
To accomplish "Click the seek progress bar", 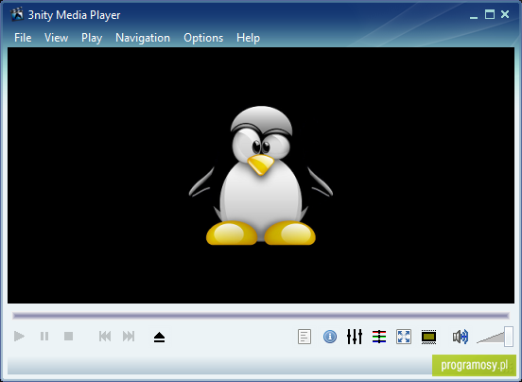I will pyautogui.click(x=261, y=316).
